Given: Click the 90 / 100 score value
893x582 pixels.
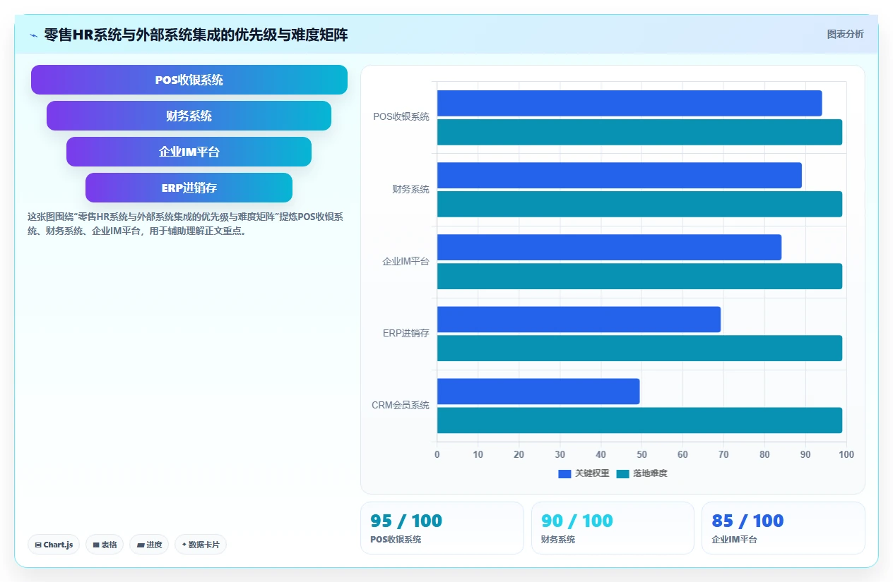Looking at the screenshot, I should (x=577, y=521).
